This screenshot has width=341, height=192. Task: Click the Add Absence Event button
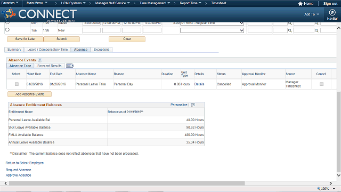[30, 94]
